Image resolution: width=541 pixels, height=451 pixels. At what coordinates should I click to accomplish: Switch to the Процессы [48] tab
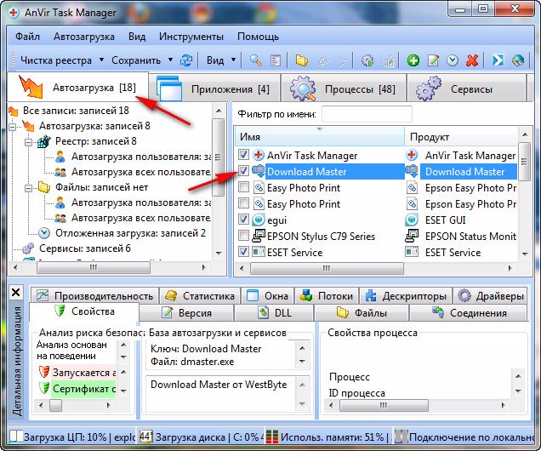[x=343, y=89]
